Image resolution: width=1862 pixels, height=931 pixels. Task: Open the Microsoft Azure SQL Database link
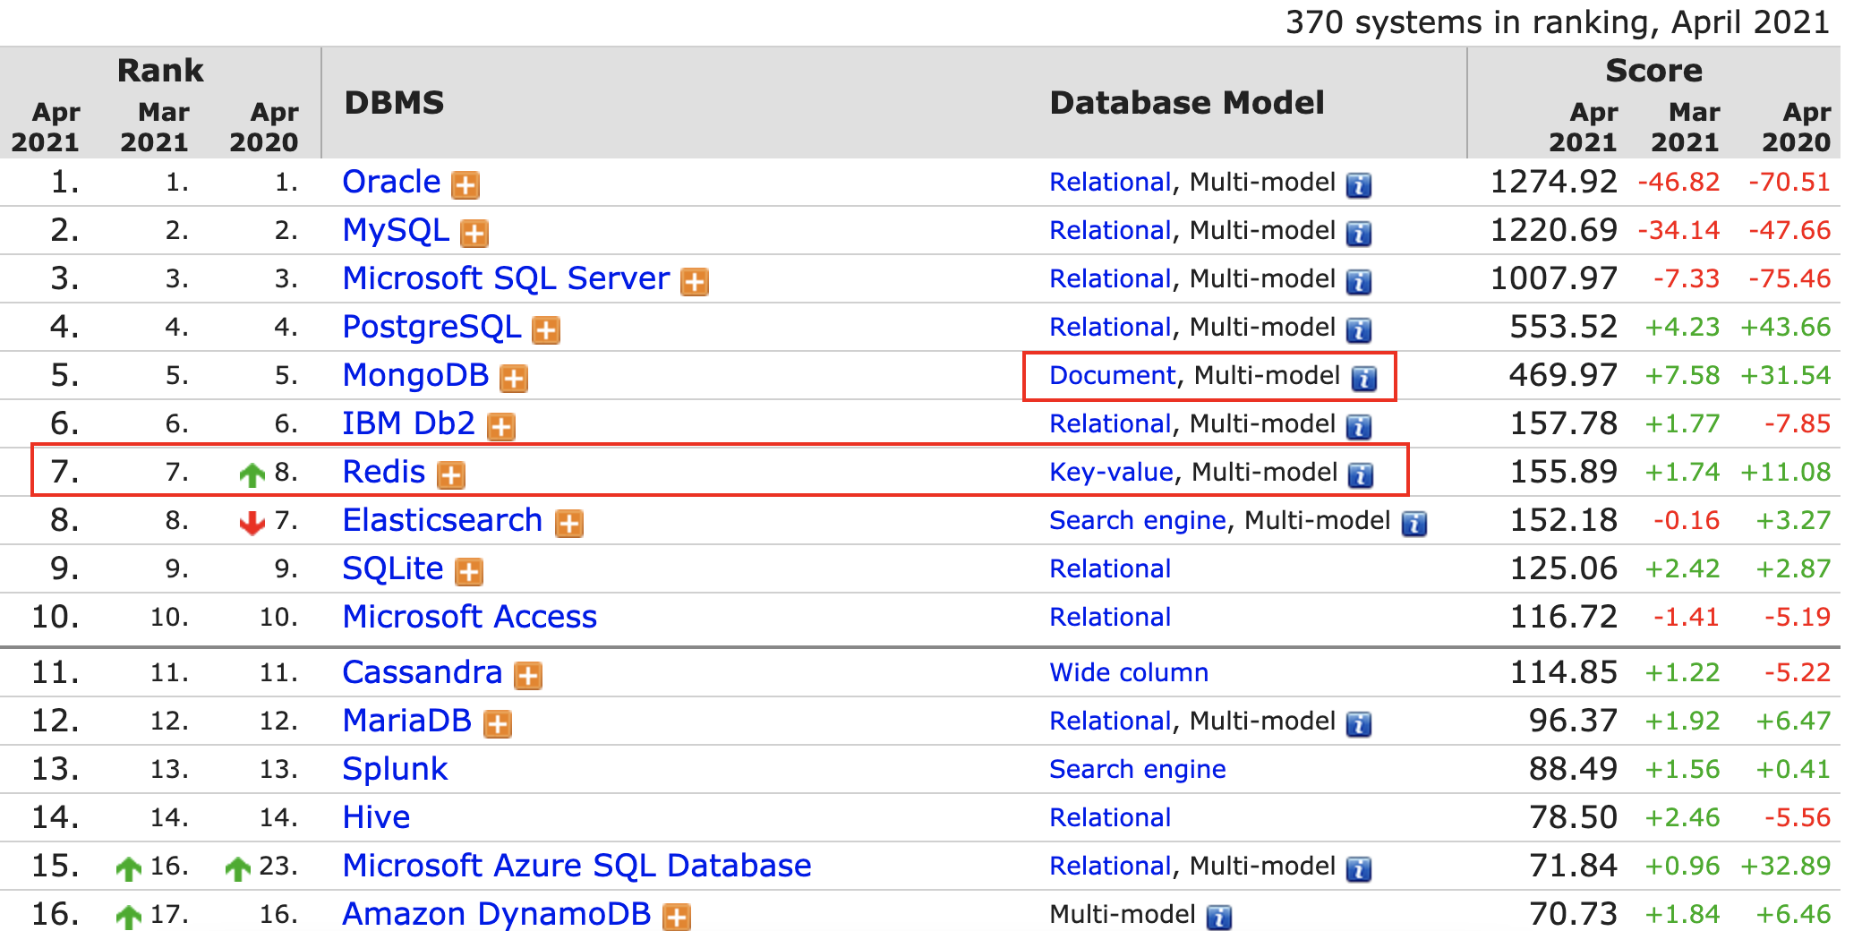[x=577, y=866]
